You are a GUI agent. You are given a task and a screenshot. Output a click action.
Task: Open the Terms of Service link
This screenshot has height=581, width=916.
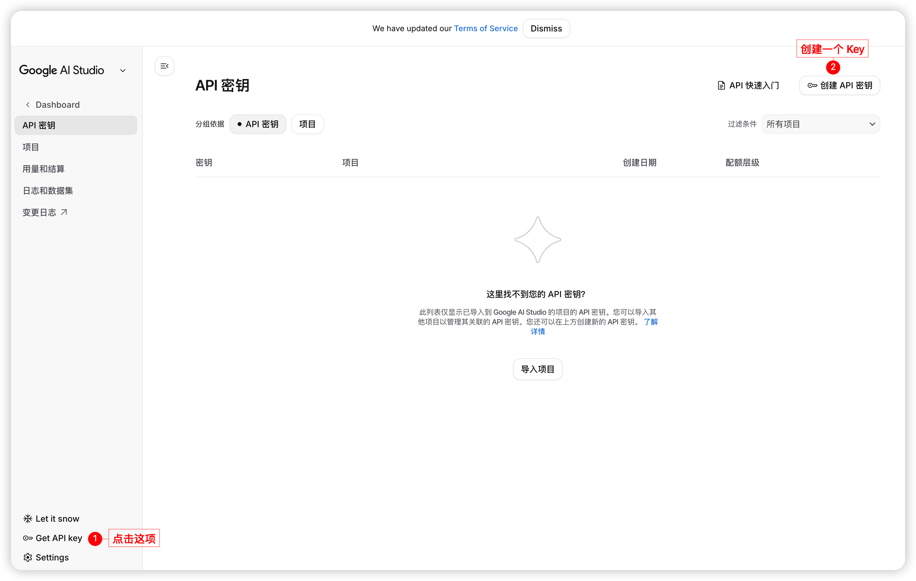(x=486, y=28)
